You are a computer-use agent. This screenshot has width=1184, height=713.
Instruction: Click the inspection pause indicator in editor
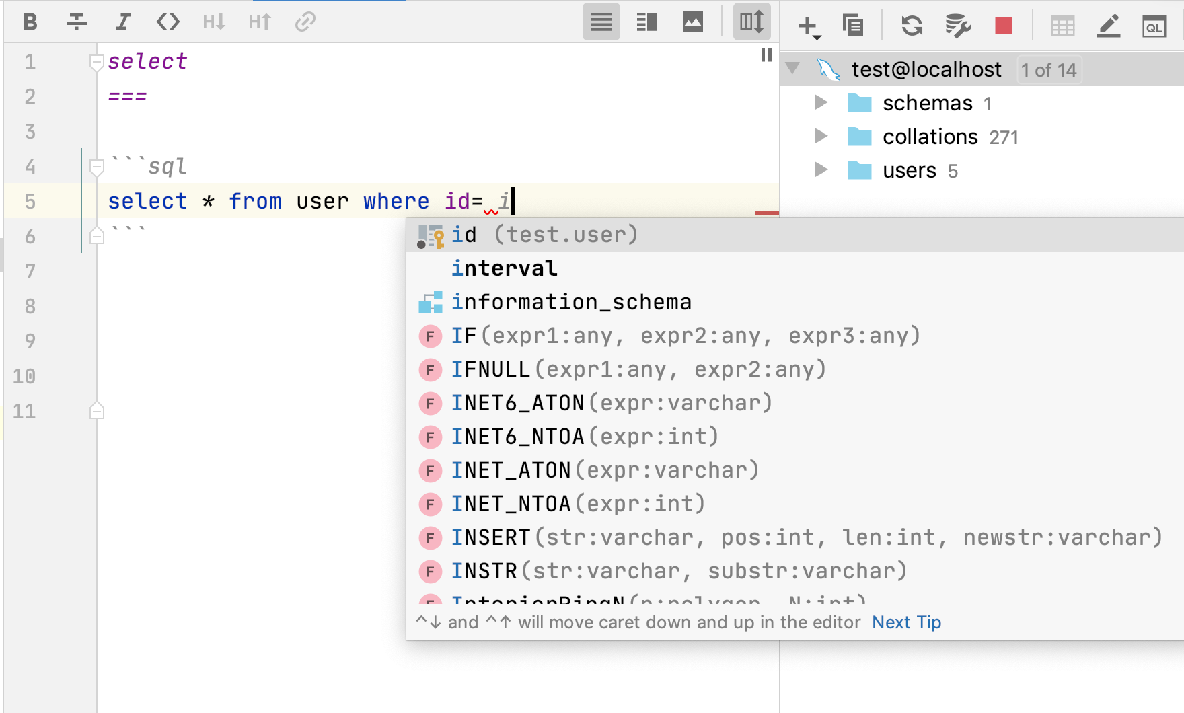[766, 55]
